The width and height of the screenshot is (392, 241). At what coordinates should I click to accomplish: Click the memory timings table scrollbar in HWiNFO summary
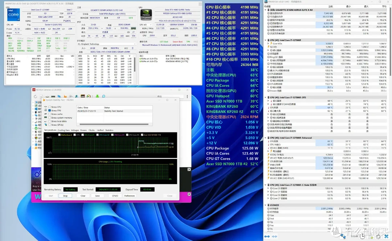click(135, 65)
